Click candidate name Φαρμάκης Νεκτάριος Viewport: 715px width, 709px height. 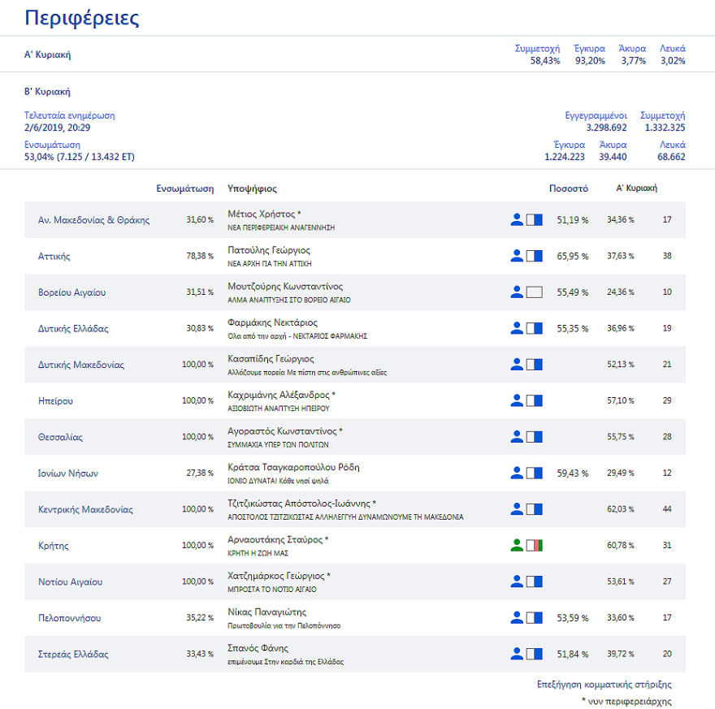pyautogui.click(x=271, y=322)
